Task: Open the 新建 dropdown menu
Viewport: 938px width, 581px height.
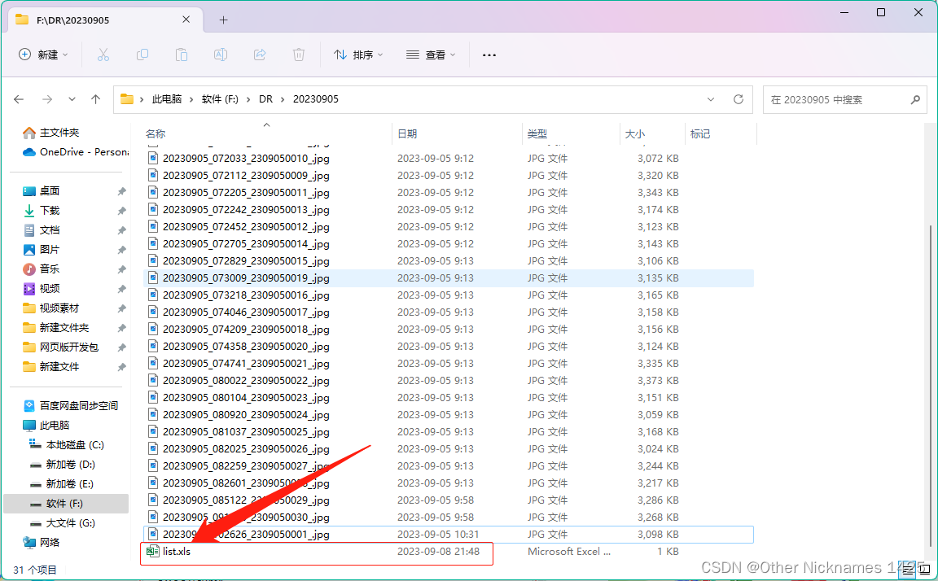Action: 44,55
